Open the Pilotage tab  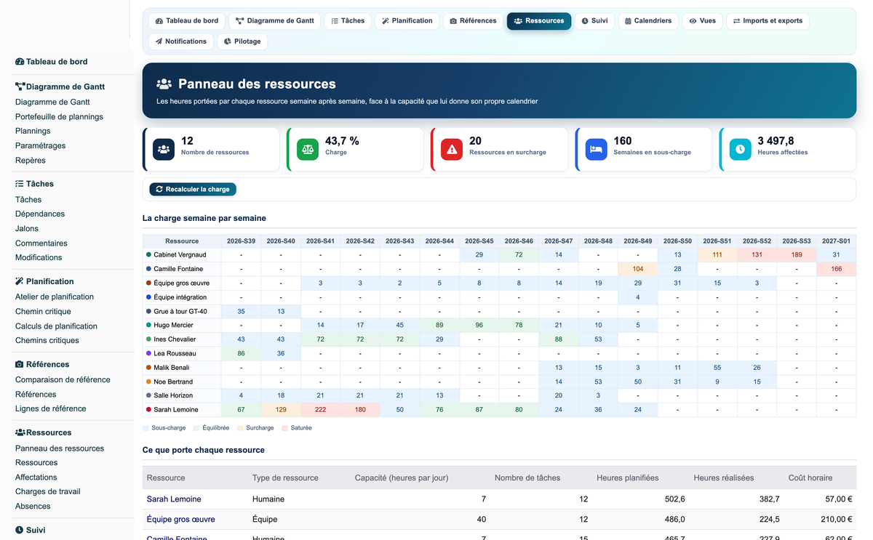242,41
